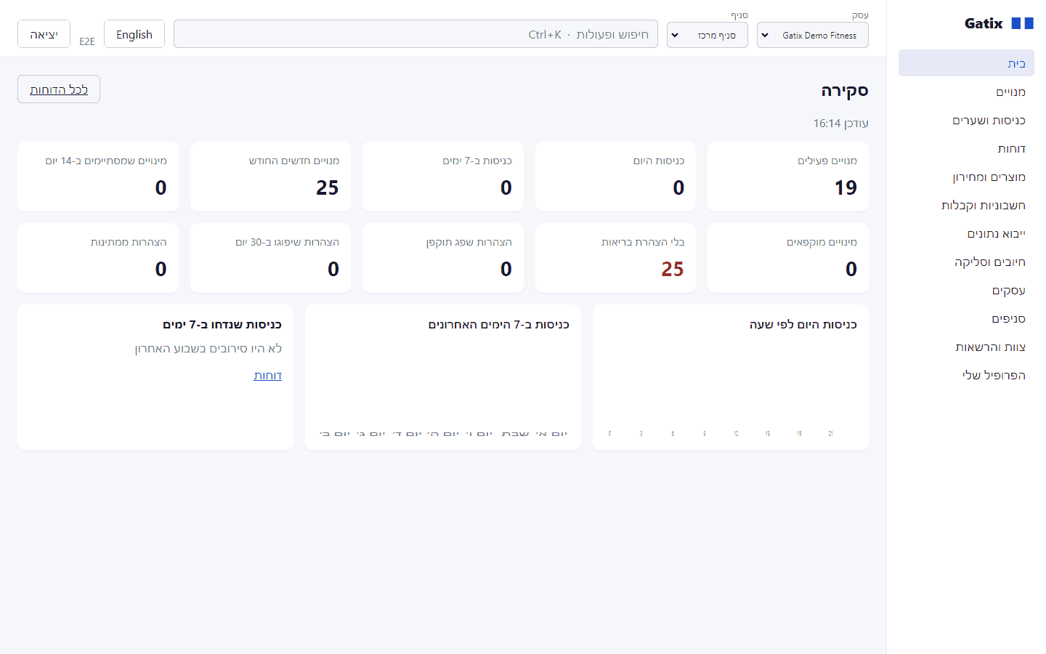Go to מנויים in the sidebar
Viewport: 1046px width, 654px height.
[966, 92]
